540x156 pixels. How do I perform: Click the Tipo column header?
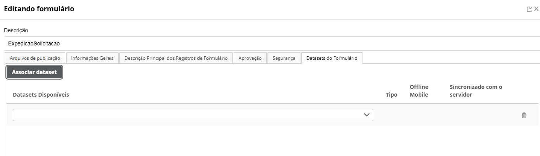(392, 95)
